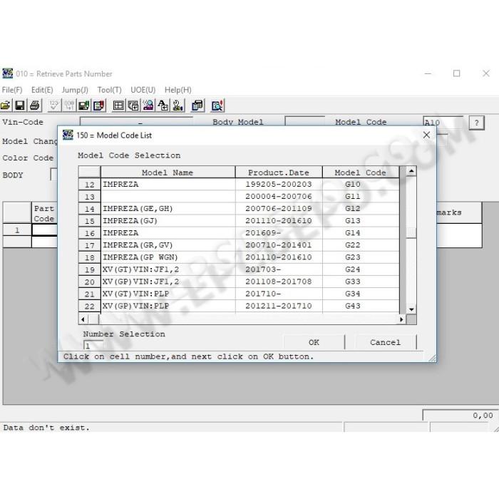Click the open folder toolbar icon
The height and width of the screenshot is (499, 499).
coord(6,106)
